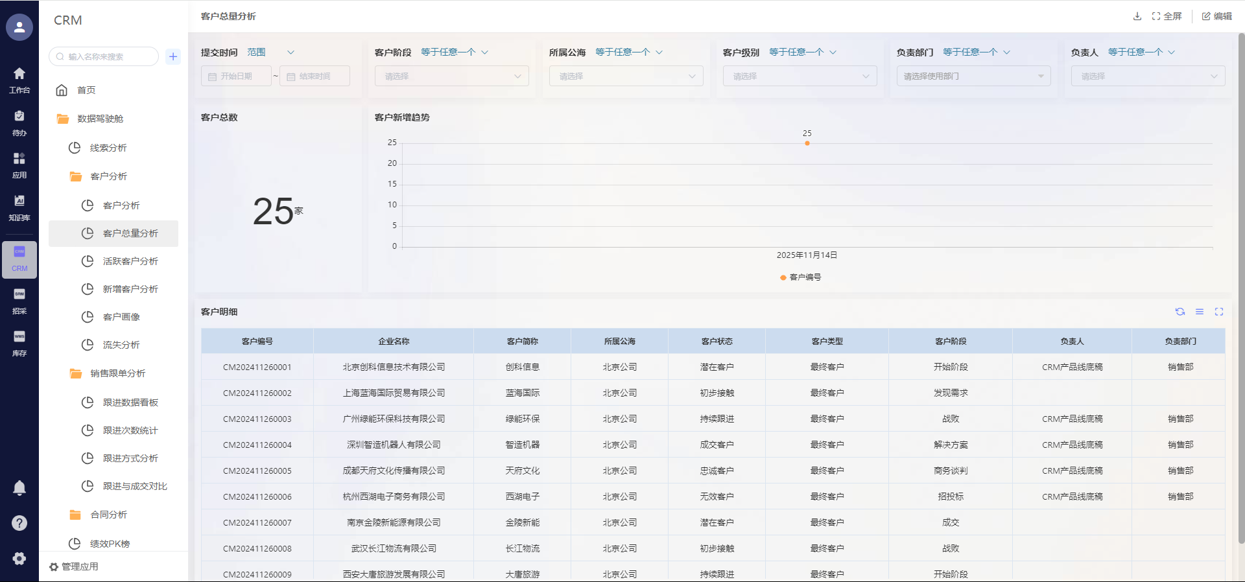The image size is (1245, 582).
Task: Click the 开始日期 date field
Action: coord(236,76)
